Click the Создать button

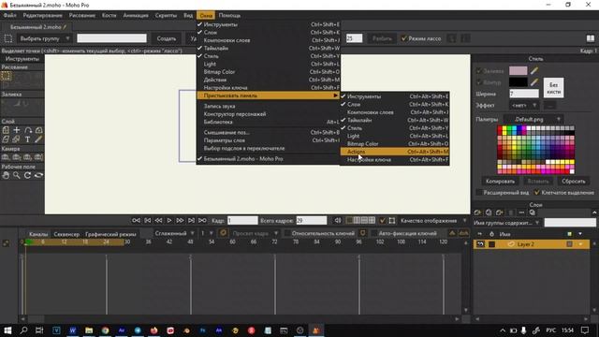167,38
